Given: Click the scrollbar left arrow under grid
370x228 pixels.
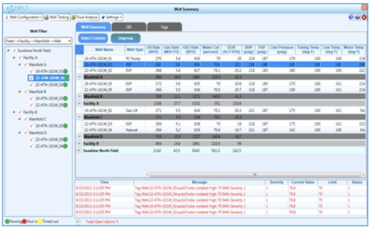Looking at the screenshot, I should coord(147,175).
